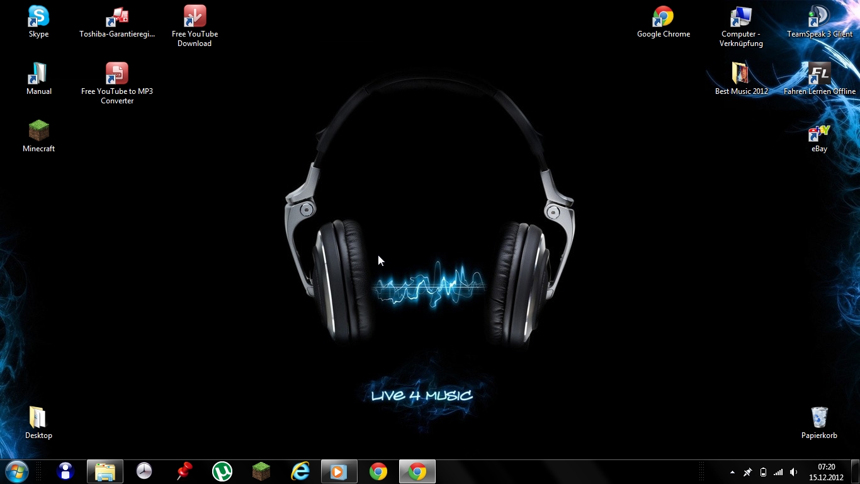Click the TeamSpeak 3 Client shortcut

[x=819, y=17]
